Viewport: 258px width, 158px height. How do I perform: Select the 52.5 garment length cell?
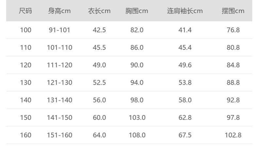coord(99,83)
